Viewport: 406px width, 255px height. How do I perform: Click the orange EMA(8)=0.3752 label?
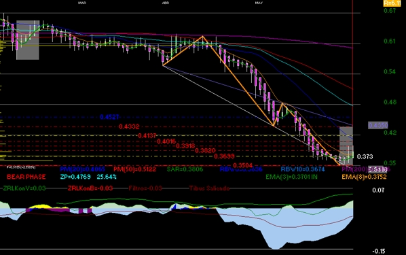tap(364, 177)
